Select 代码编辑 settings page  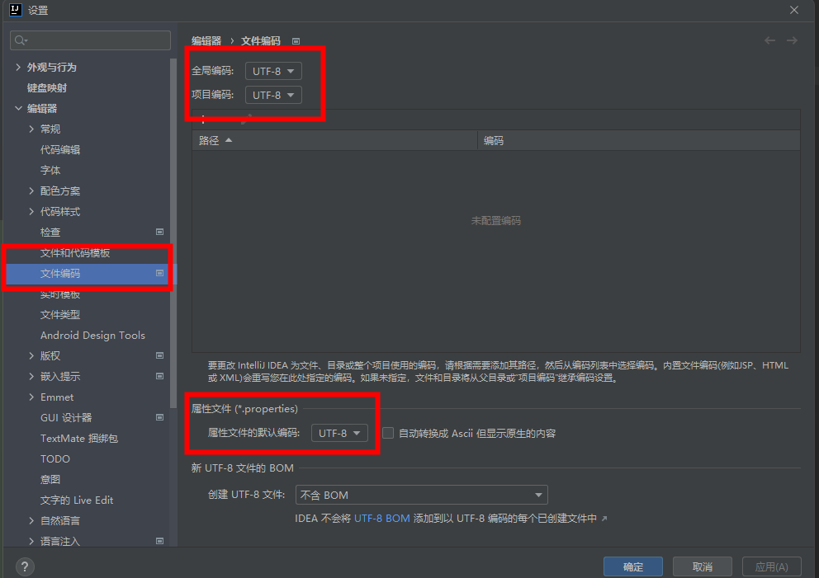click(x=60, y=150)
